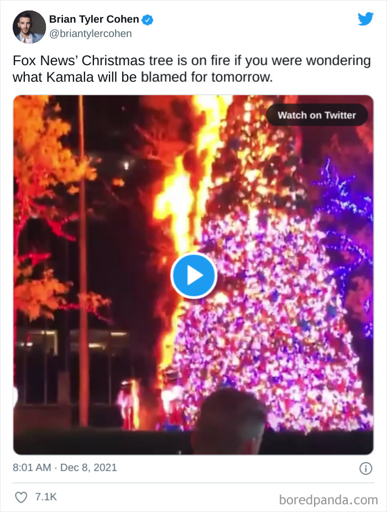Screen dimensions: 387x512
Task: Click the Watch on Twitter button
Action: (x=317, y=115)
